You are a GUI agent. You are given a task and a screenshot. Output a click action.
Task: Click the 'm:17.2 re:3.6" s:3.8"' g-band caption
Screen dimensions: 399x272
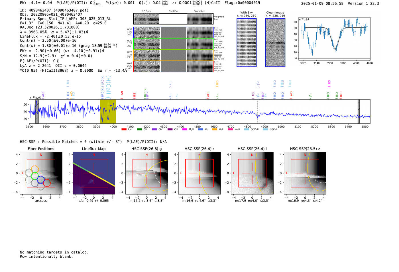click(x=146, y=201)
